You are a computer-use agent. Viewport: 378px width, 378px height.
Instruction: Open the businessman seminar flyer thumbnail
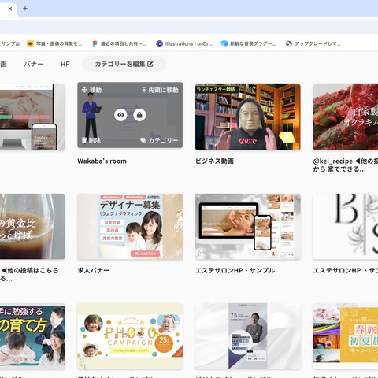tap(248, 336)
